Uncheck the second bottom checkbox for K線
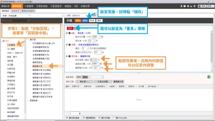The height and width of the screenshot is (121, 215). coord(84,118)
